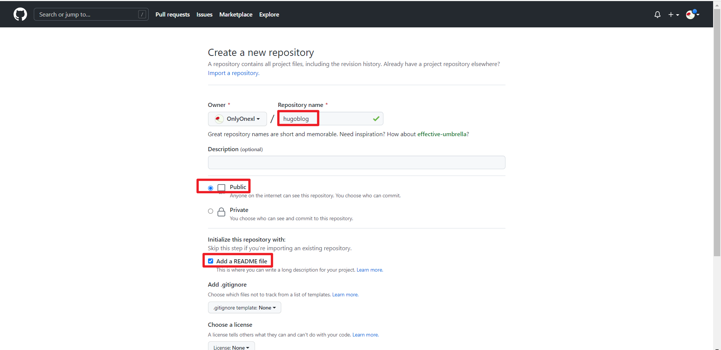This screenshot has width=721, height=350.
Task: Open the plus create-new menu
Action: 673,15
